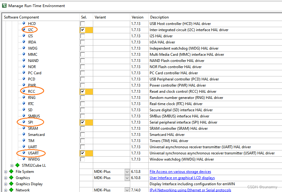Click the blue diamond icon beside IWDG
The height and width of the screenshot is (192, 282).
(x=24, y=48)
